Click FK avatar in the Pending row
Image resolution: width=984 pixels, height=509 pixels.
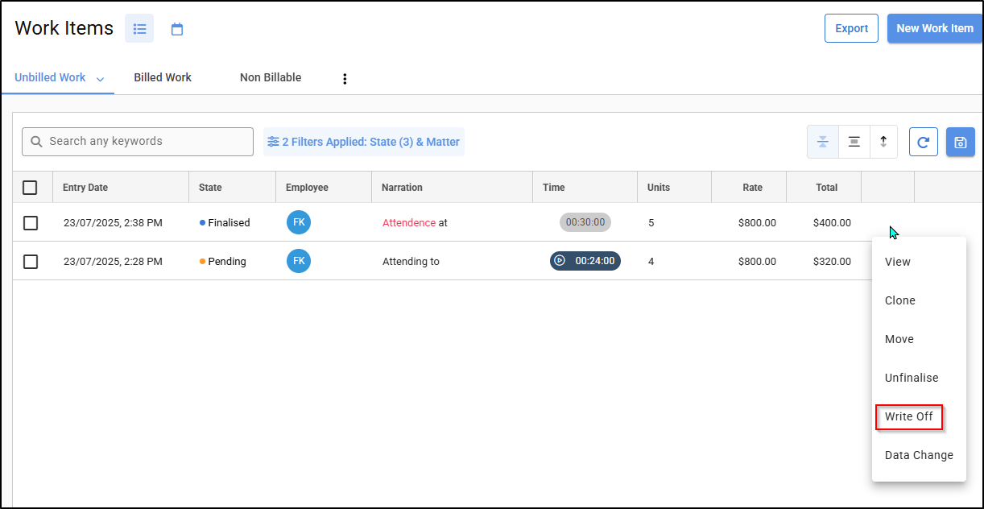(299, 261)
